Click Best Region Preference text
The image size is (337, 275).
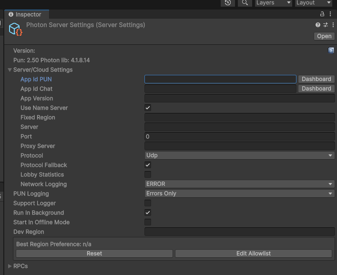(54, 244)
